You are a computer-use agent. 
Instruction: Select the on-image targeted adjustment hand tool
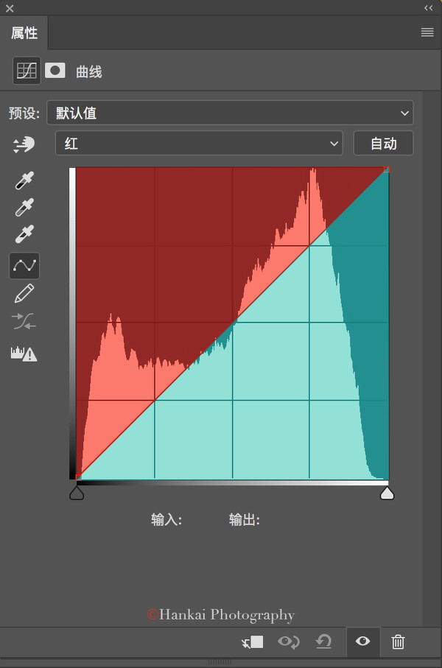24,144
